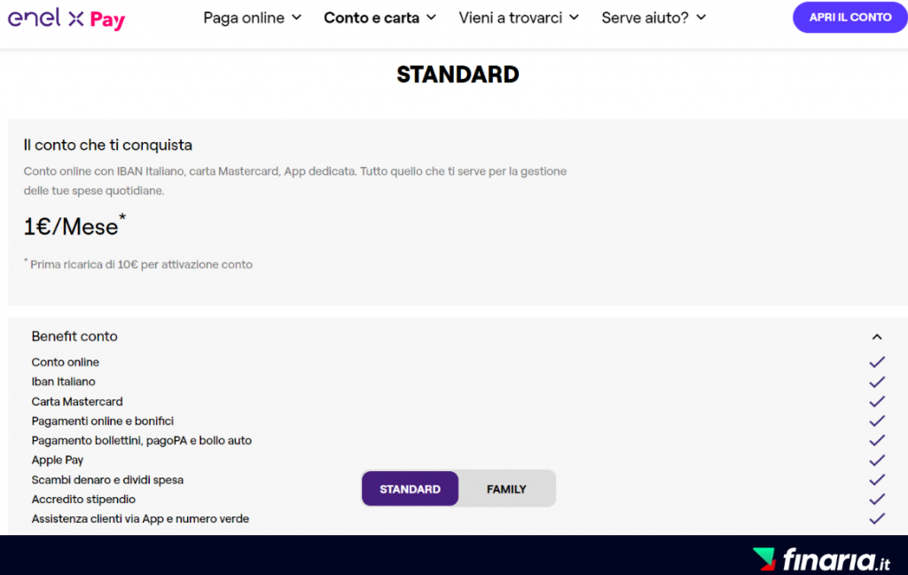908x575 pixels.
Task: Click the Scambi denaro e dividi spesa row
Action: click(107, 479)
